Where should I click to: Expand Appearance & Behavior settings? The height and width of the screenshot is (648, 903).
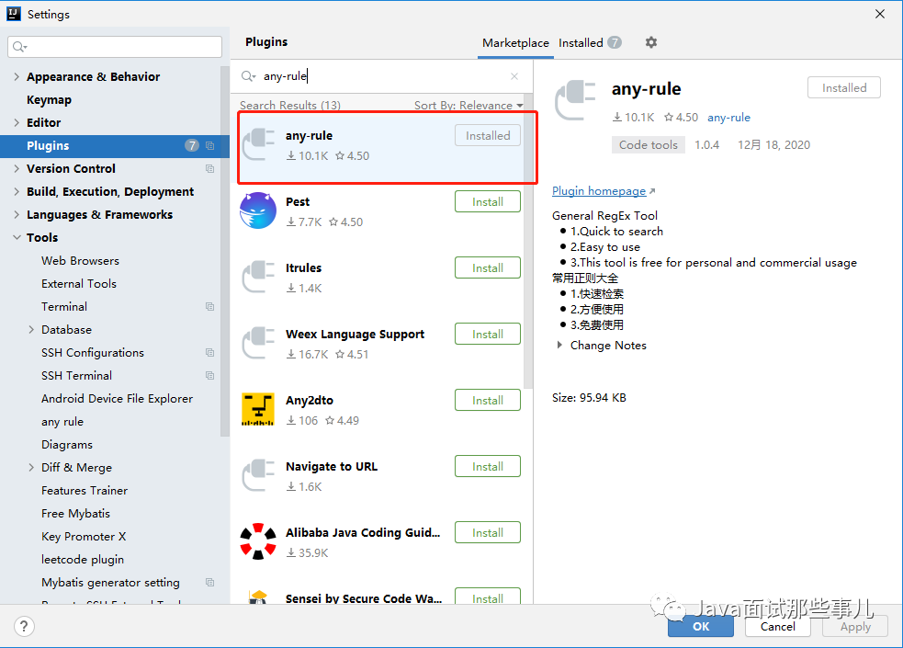[x=17, y=76]
